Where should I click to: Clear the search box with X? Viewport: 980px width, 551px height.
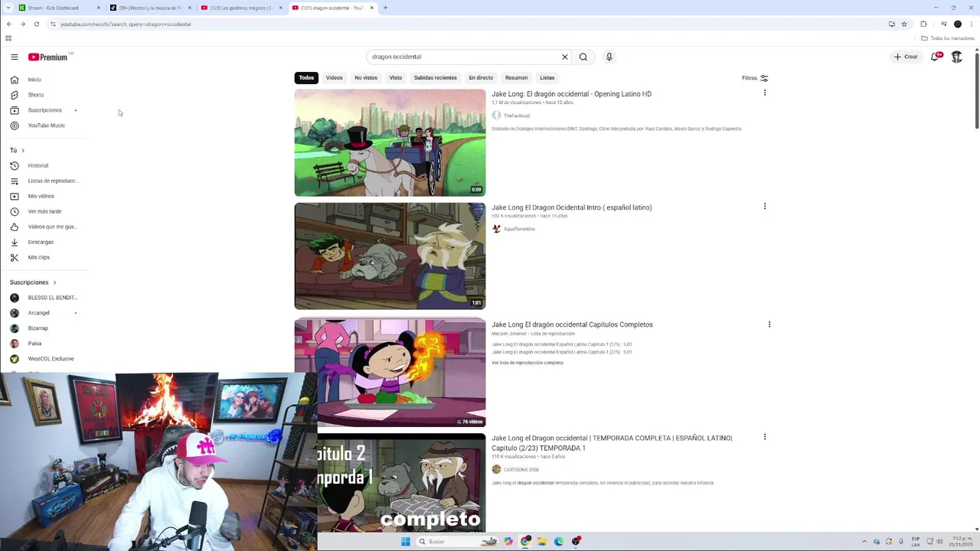[565, 57]
